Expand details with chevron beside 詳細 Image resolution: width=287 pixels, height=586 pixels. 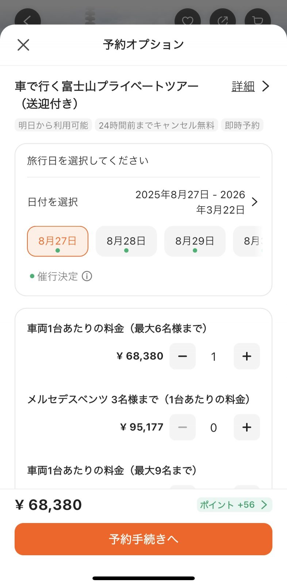pyautogui.click(x=266, y=86)
